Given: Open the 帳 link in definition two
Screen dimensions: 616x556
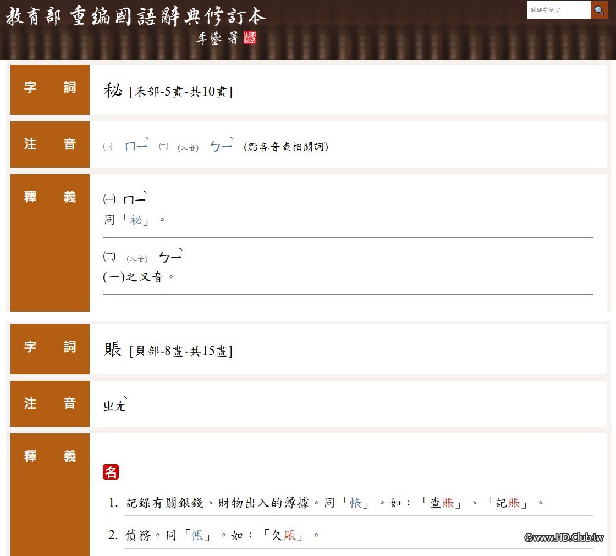Looking at the screenshot, I should pyautogui.click(x=197, y=535).
